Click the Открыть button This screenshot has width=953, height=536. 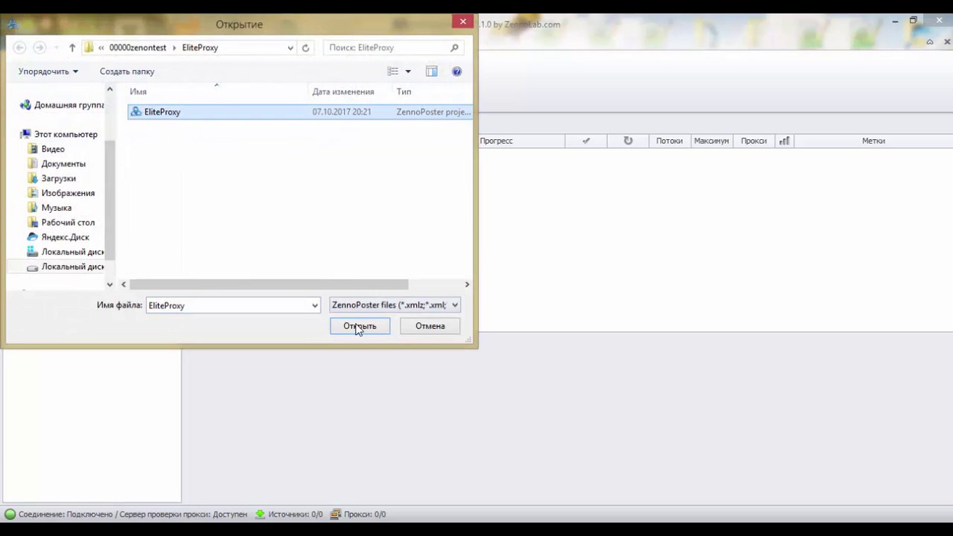pos(360,326)
